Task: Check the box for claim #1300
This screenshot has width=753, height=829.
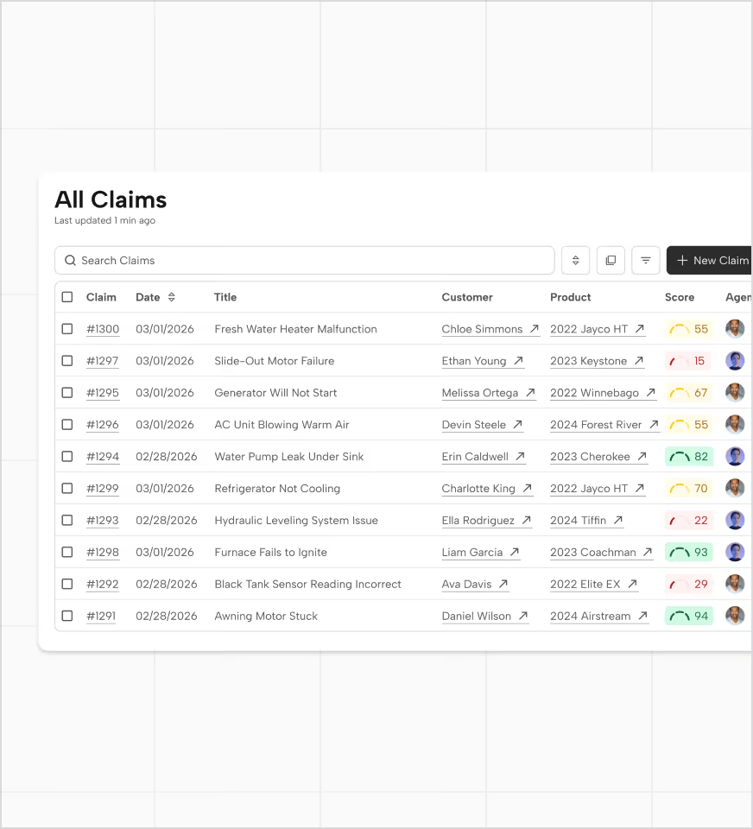Action: (67, 329)
